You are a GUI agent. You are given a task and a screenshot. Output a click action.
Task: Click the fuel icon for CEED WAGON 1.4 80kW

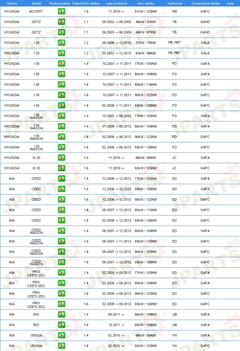point(61,231)
